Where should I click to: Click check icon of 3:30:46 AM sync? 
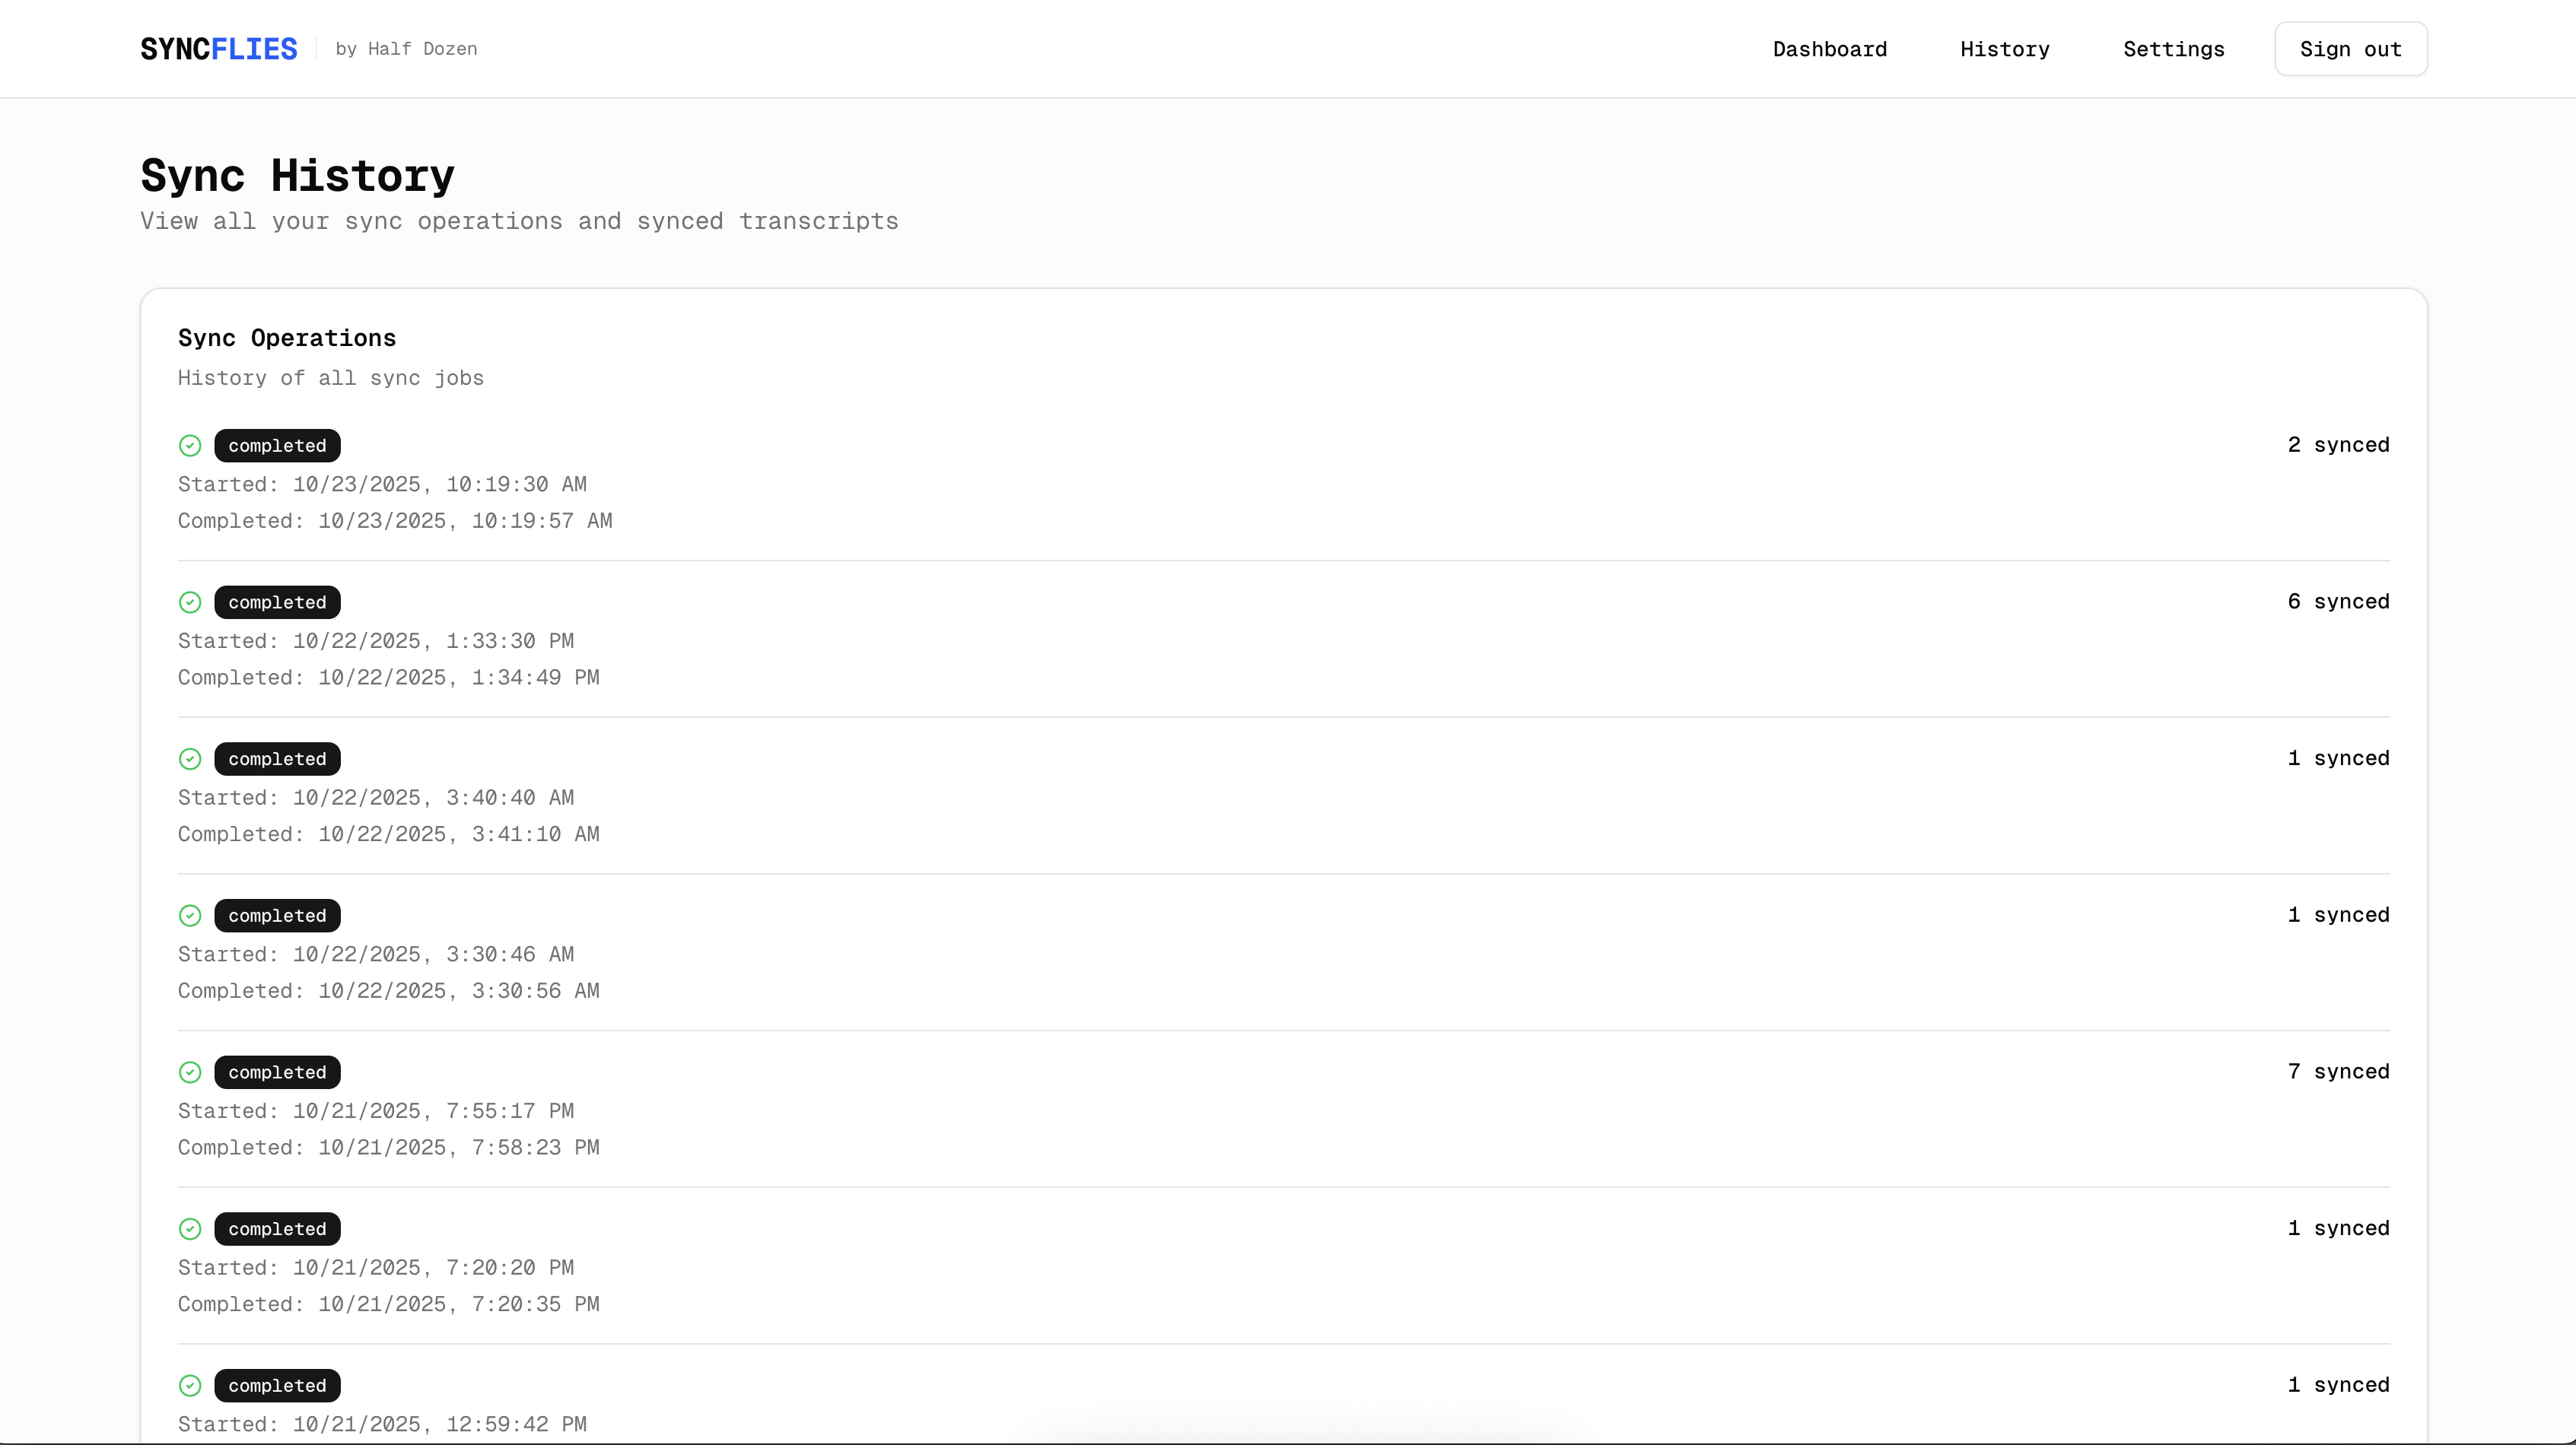pos(190,916)
